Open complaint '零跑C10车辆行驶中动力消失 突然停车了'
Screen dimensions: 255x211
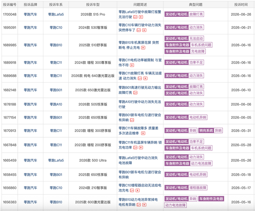coord(140,28)
